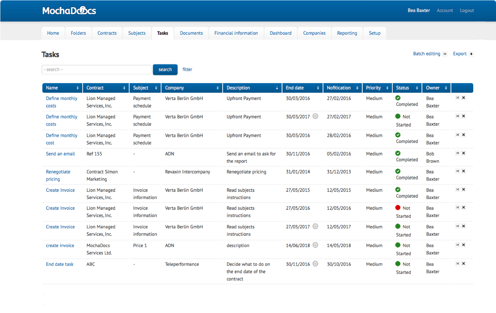This screenshot has width=496, height=313.
Task: Sort the table by Priority column arrows
Action: pyautogui.click(x=387, y=88)
